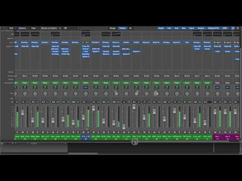Screen dimensions: 242x181
Task: Click volume fader on Aux 2 strip
Action: tap(225, 112)
